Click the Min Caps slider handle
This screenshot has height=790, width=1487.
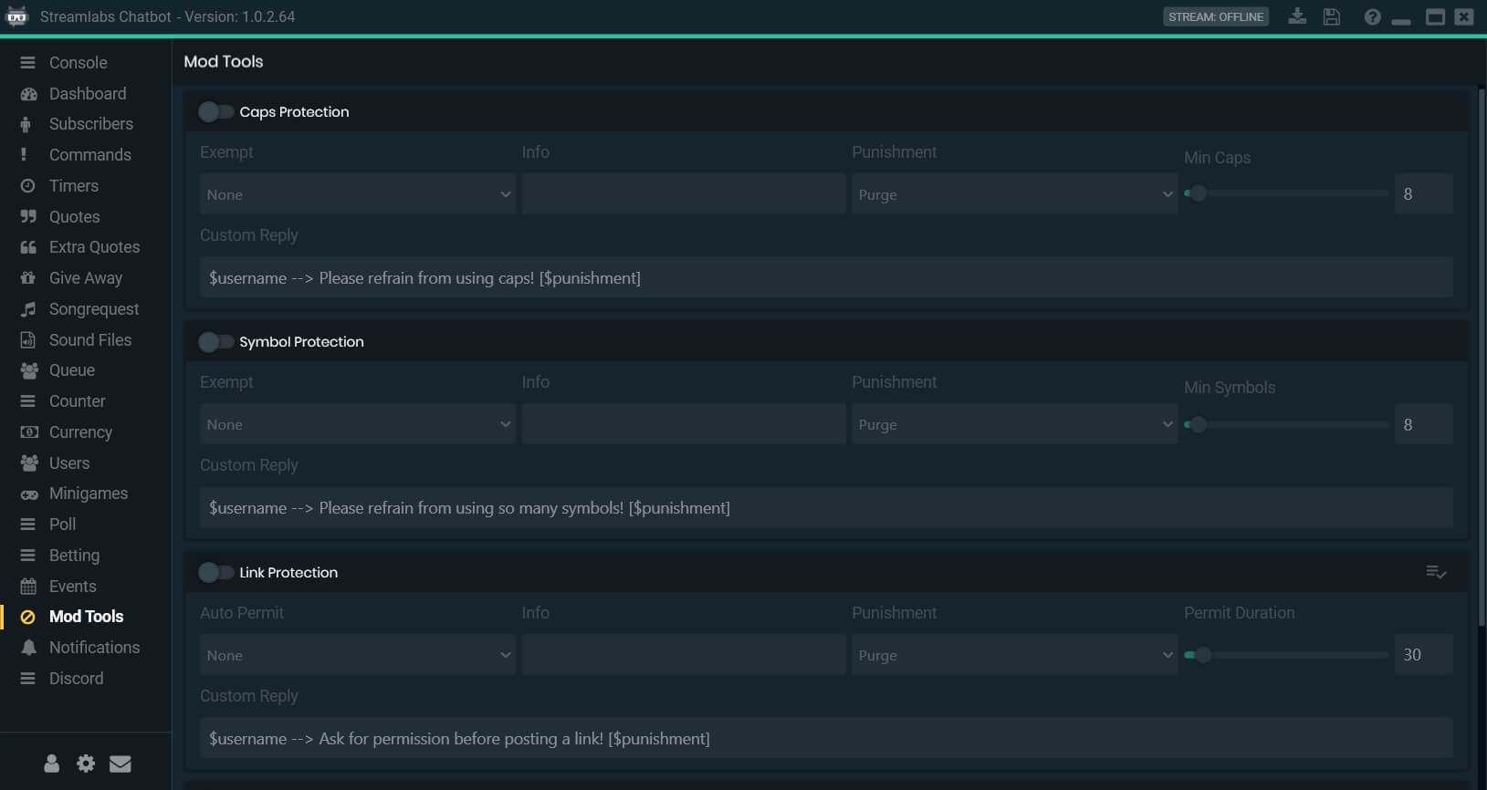point(1198,193)
